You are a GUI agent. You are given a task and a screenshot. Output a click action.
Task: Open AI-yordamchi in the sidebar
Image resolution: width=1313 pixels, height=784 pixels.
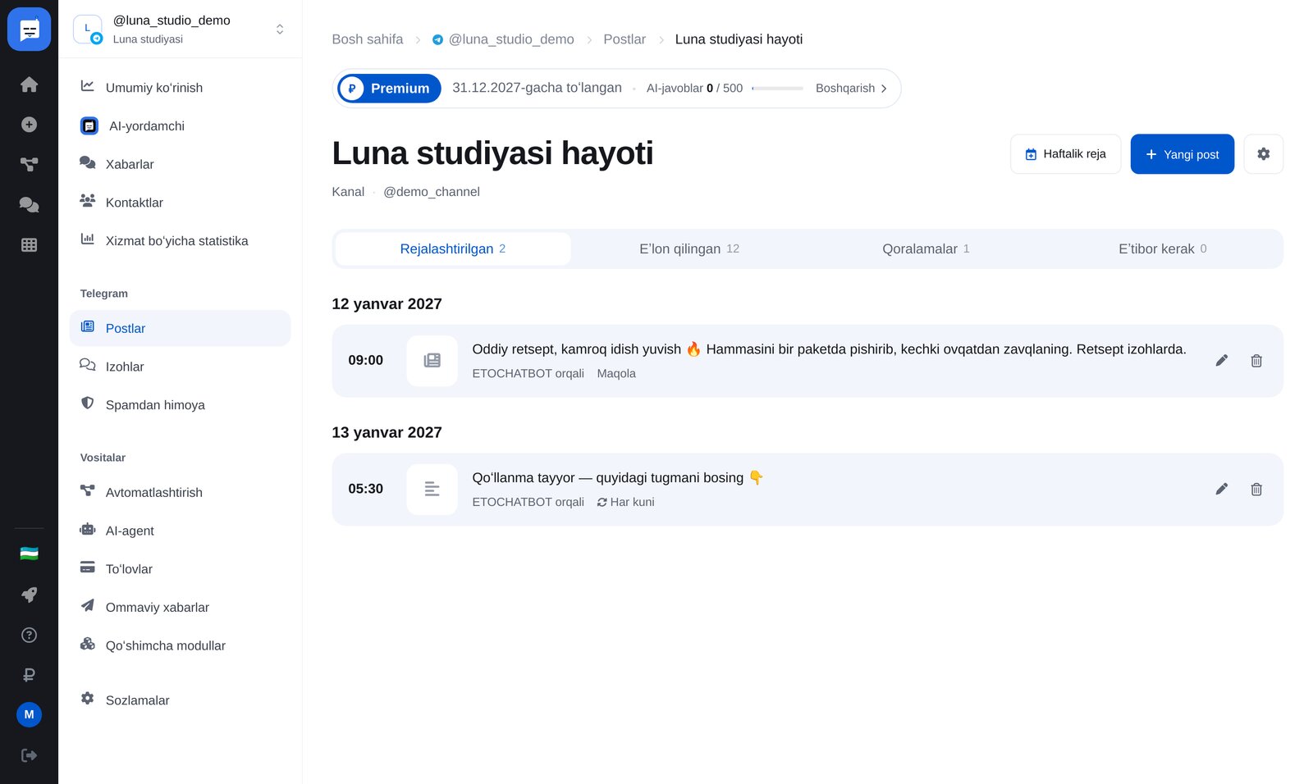click(x=180, y=126)
